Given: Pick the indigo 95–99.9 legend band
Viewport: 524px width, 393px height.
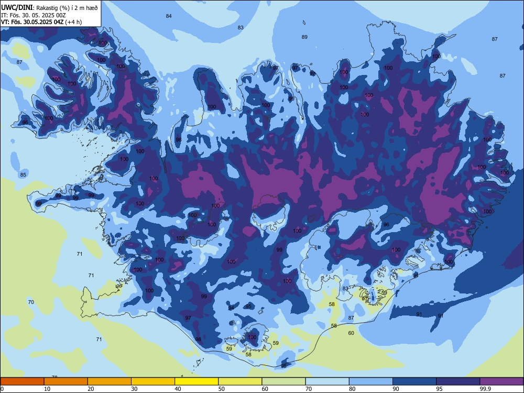Looking at the screenshot, I should point(458,381).
